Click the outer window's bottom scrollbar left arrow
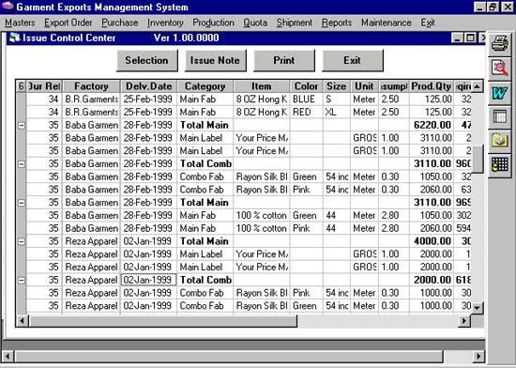Screen dimensions: 516x368 point(8,356)
